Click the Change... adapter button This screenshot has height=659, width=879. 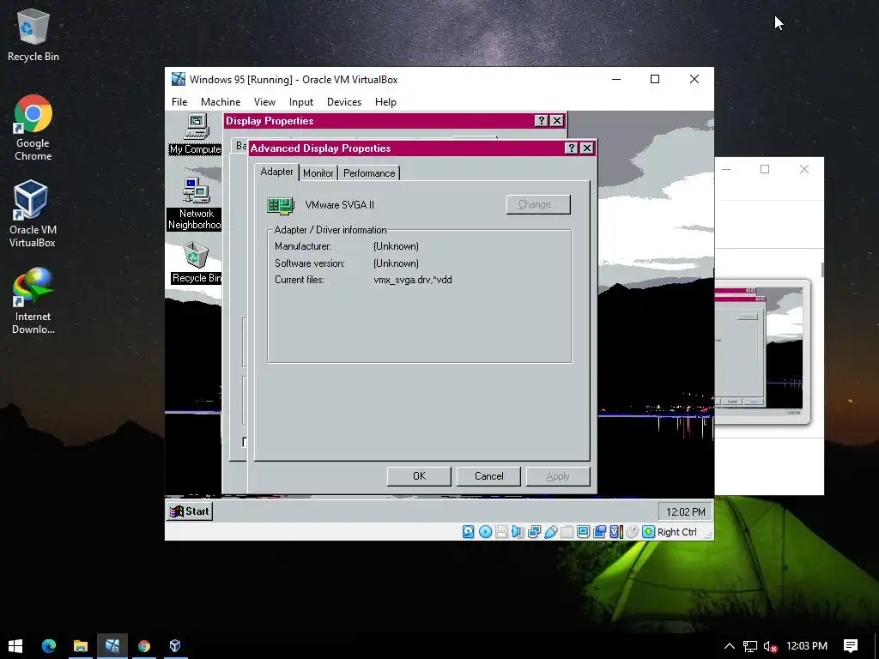coord(538,204)
